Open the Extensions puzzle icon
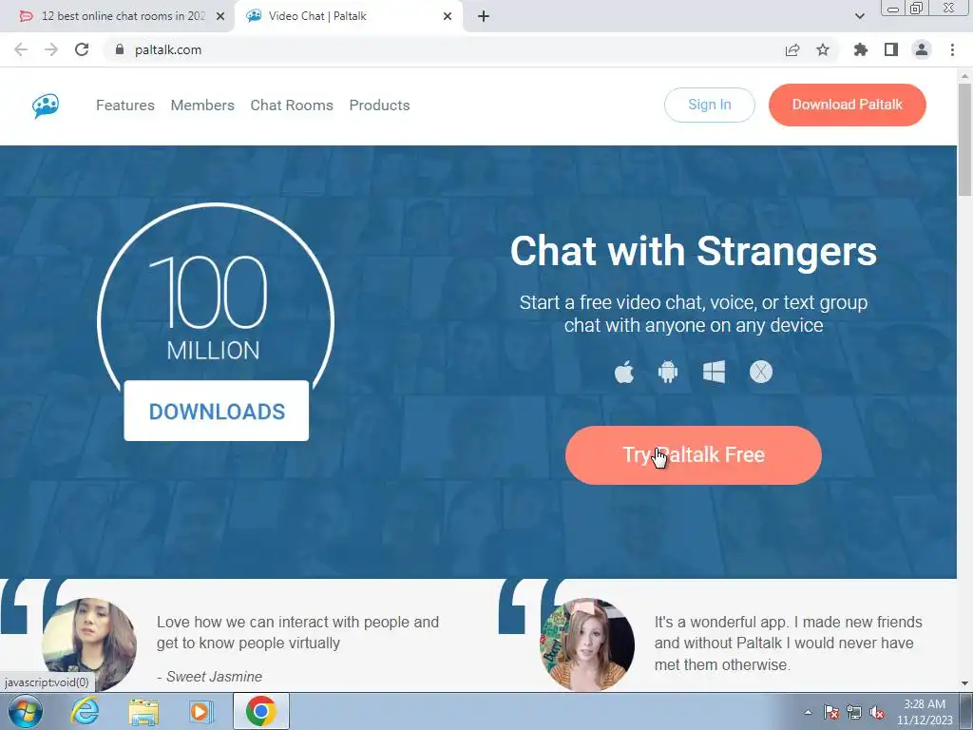The width and height of the screenshot is (973, 730). pyautogui.click(x=861, y=49)
